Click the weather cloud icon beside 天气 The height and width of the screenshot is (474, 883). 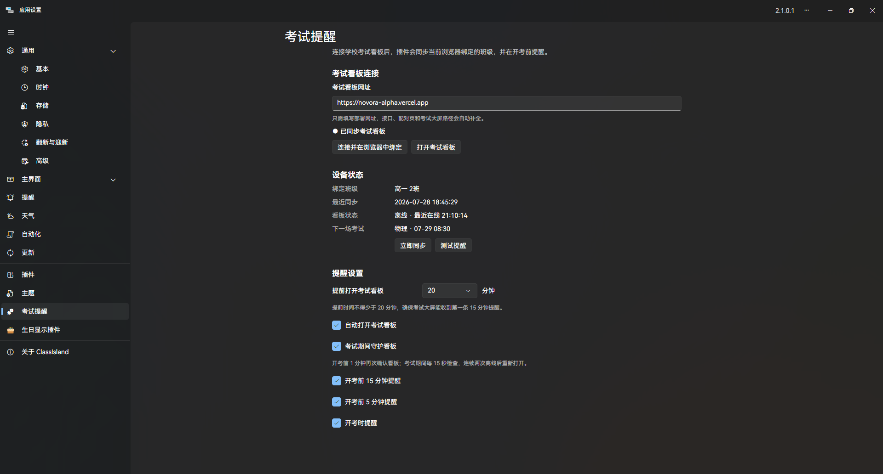click(11, 216)
